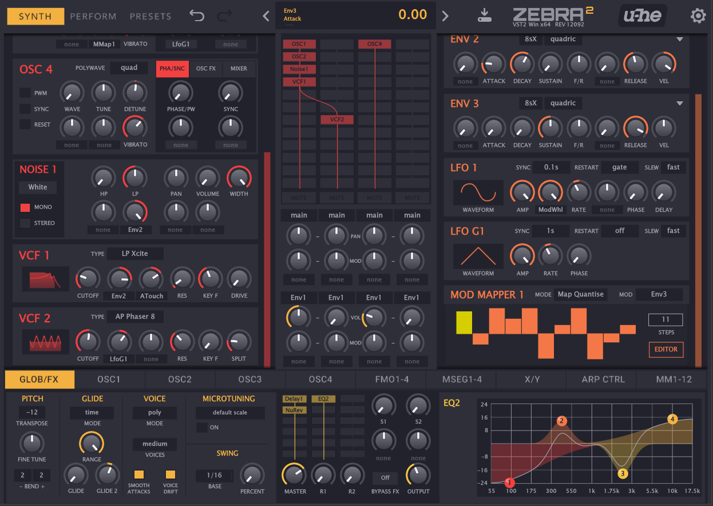
Task: Adjust the ENV 2 ATTACK knob
Action: point(493,63)
